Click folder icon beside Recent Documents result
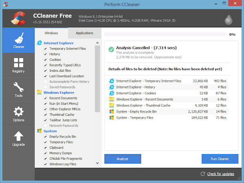Image resolution: width=244 pixels, height=183 pixels. [x=111, y=99]
